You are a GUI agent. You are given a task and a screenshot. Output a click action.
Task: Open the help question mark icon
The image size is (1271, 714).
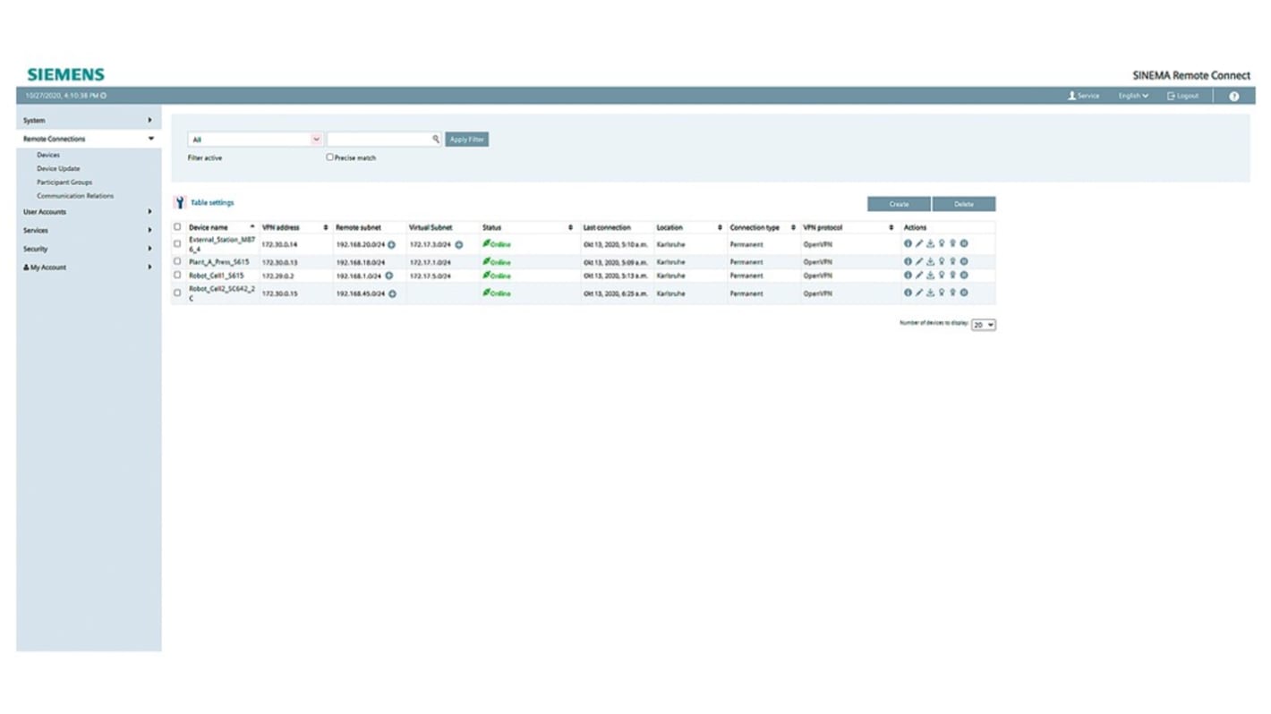(1233, 96)
